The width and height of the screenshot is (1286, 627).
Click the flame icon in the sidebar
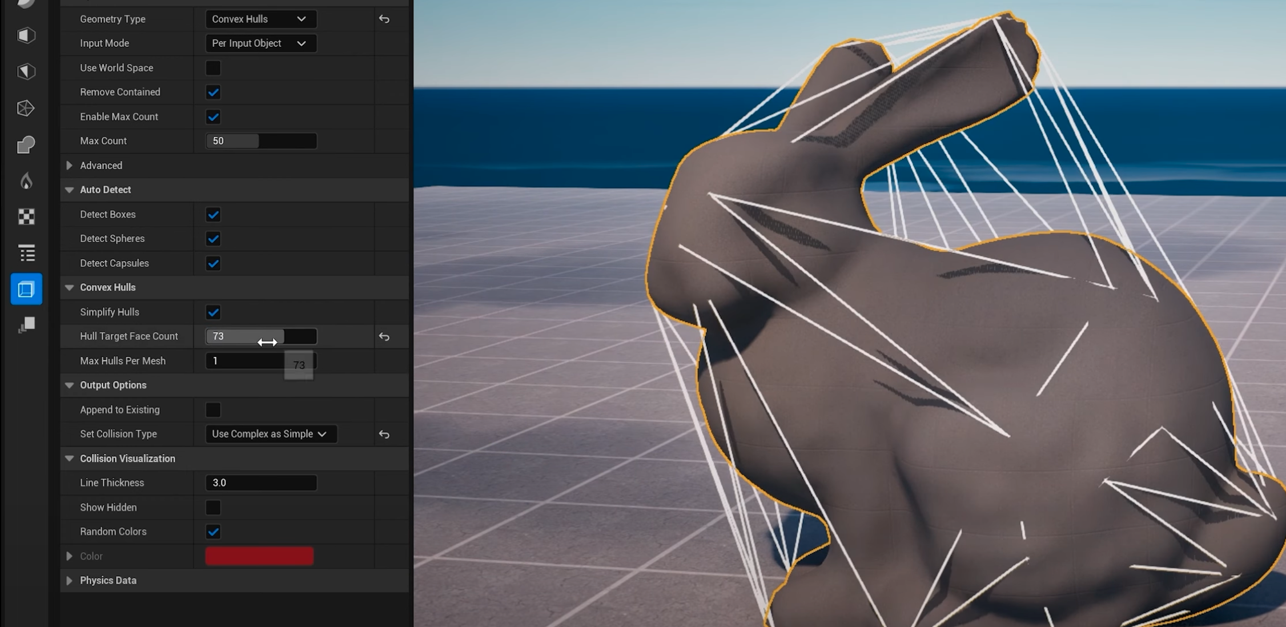click(26, 181)
